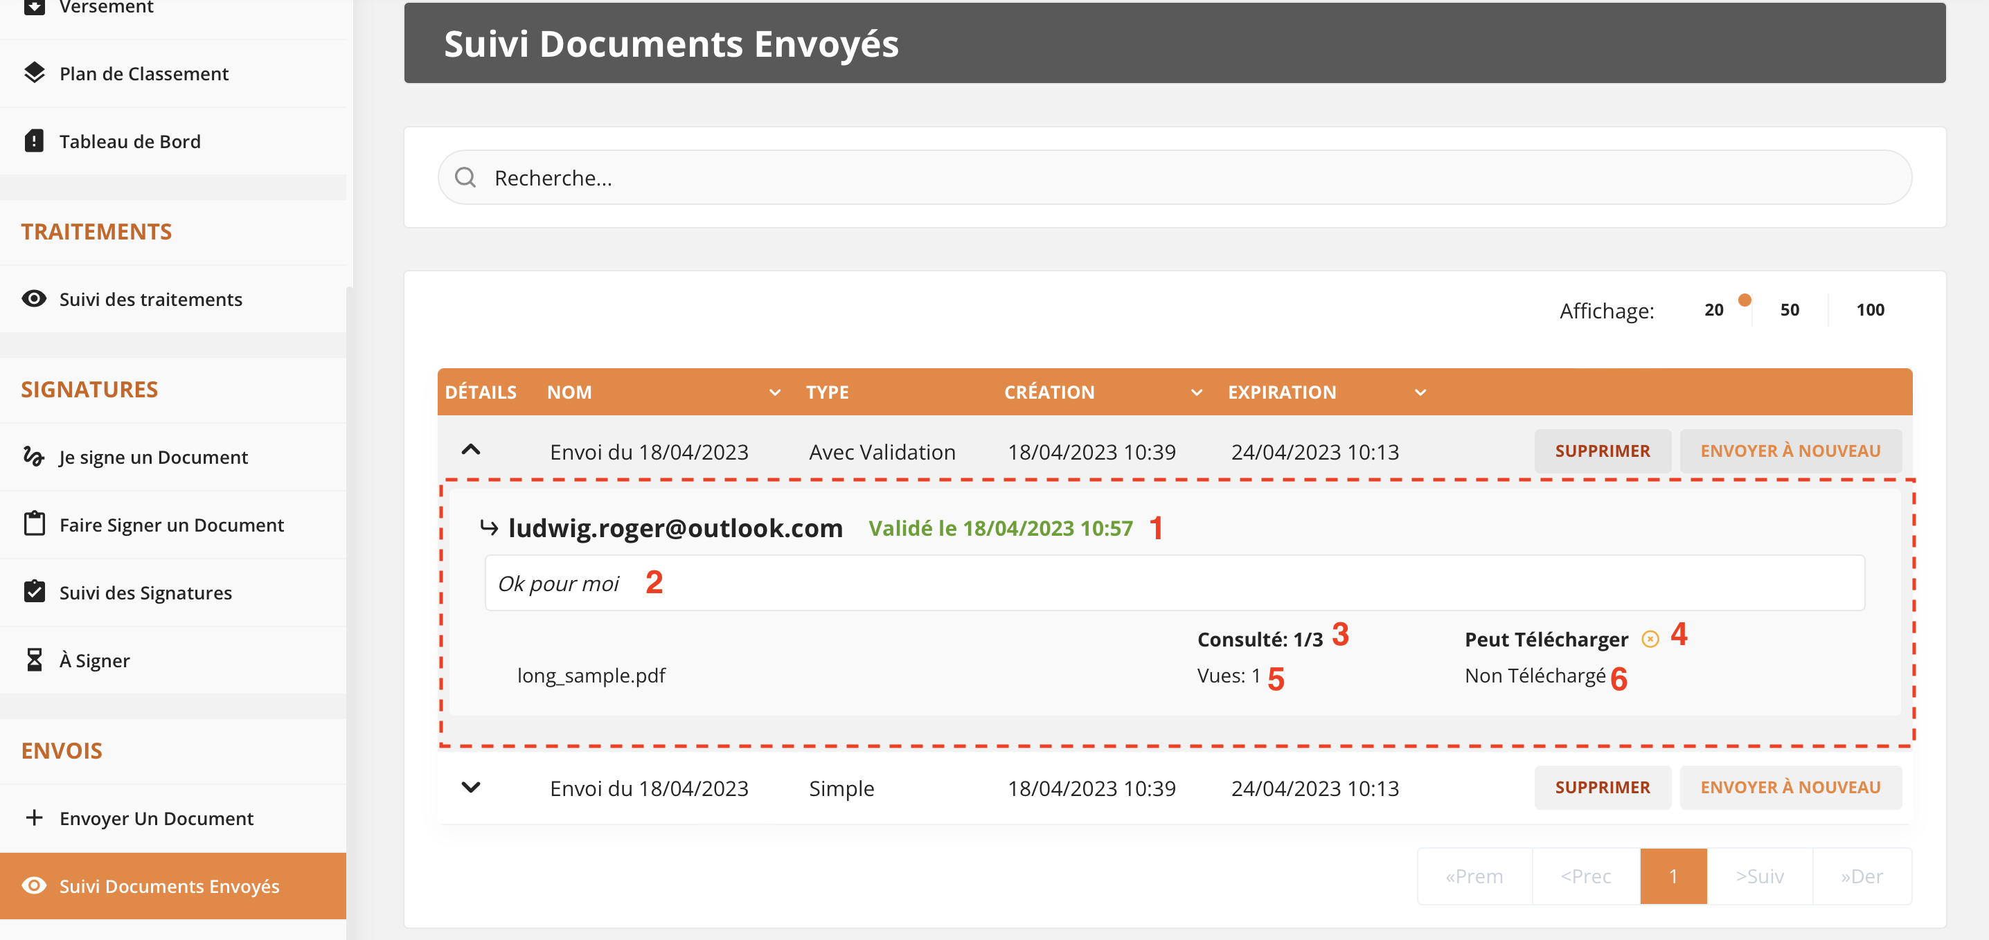Sort by the CRÉATION column arrow
Image resolution: width=1989 pixels, height=940 pixels.
pyautogui.click(x=1196, y=393)
